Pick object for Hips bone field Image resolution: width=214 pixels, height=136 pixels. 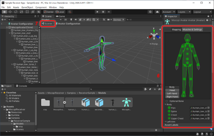(209, 108)
